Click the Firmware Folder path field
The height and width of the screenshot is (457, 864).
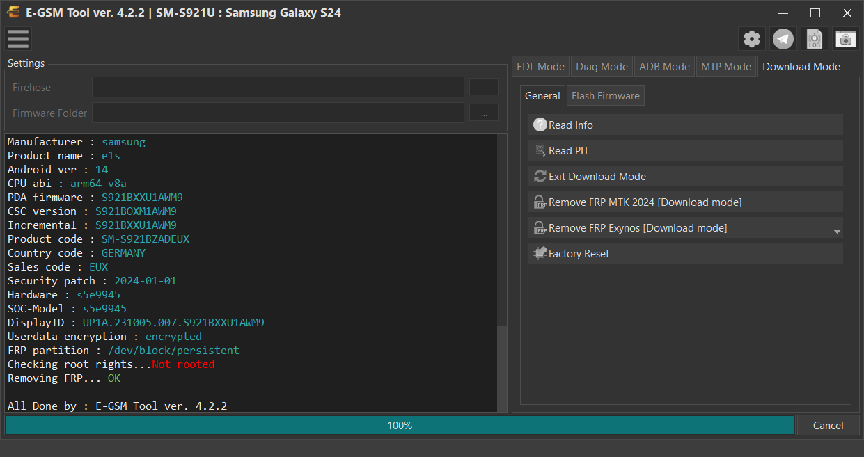click(278, 113)
